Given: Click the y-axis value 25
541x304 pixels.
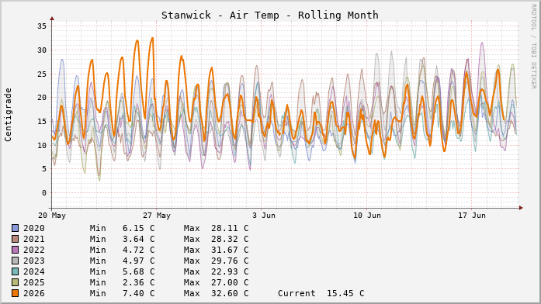Looking at the screenshot, I should point(42,74).
